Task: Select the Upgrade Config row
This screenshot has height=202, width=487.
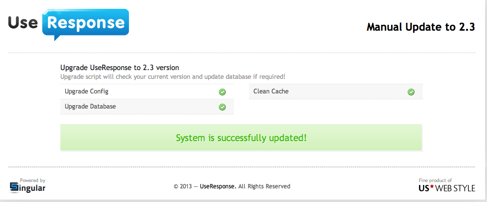Action: tap(147, 92)
